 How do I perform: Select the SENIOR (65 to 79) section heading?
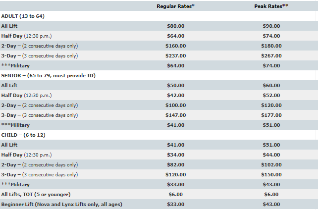click(x=48, y=75)
